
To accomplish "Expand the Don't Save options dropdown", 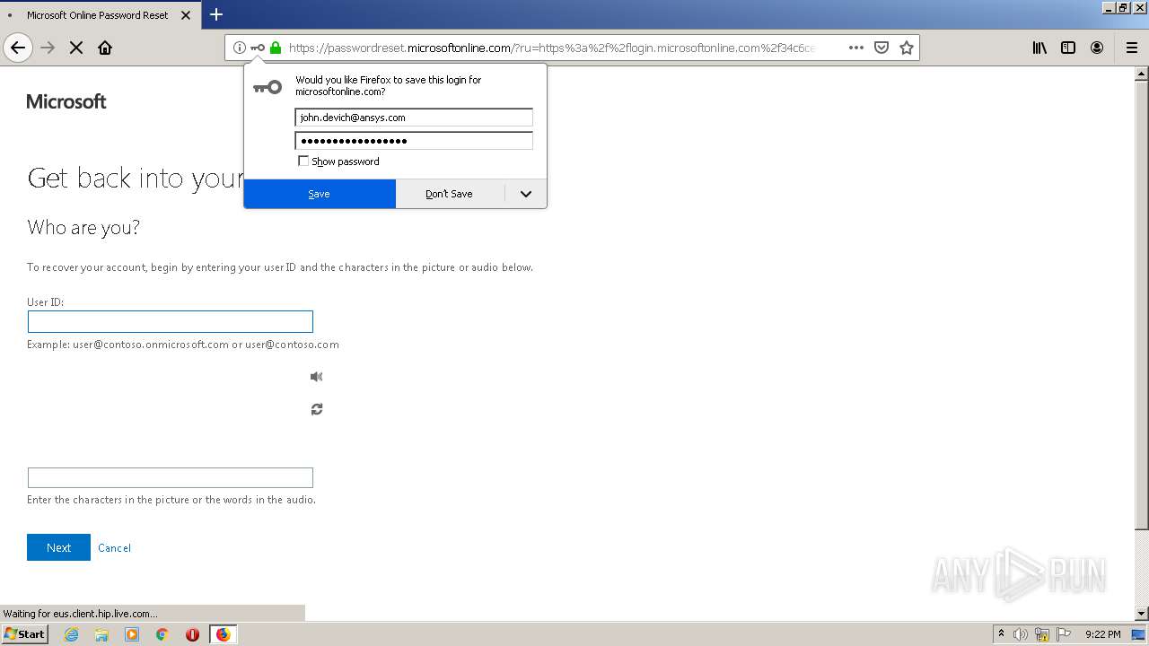I will pos(526,194).
